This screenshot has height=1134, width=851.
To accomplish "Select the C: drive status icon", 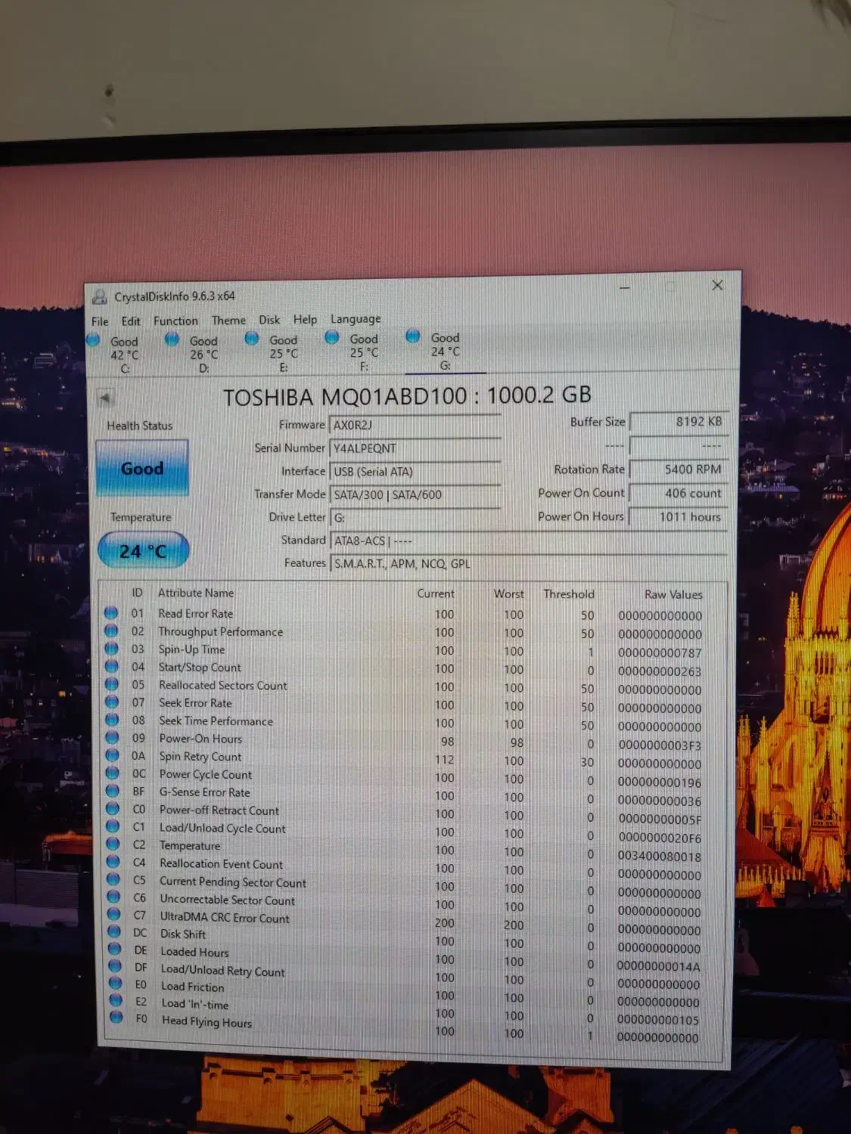I will pos(94,340).
